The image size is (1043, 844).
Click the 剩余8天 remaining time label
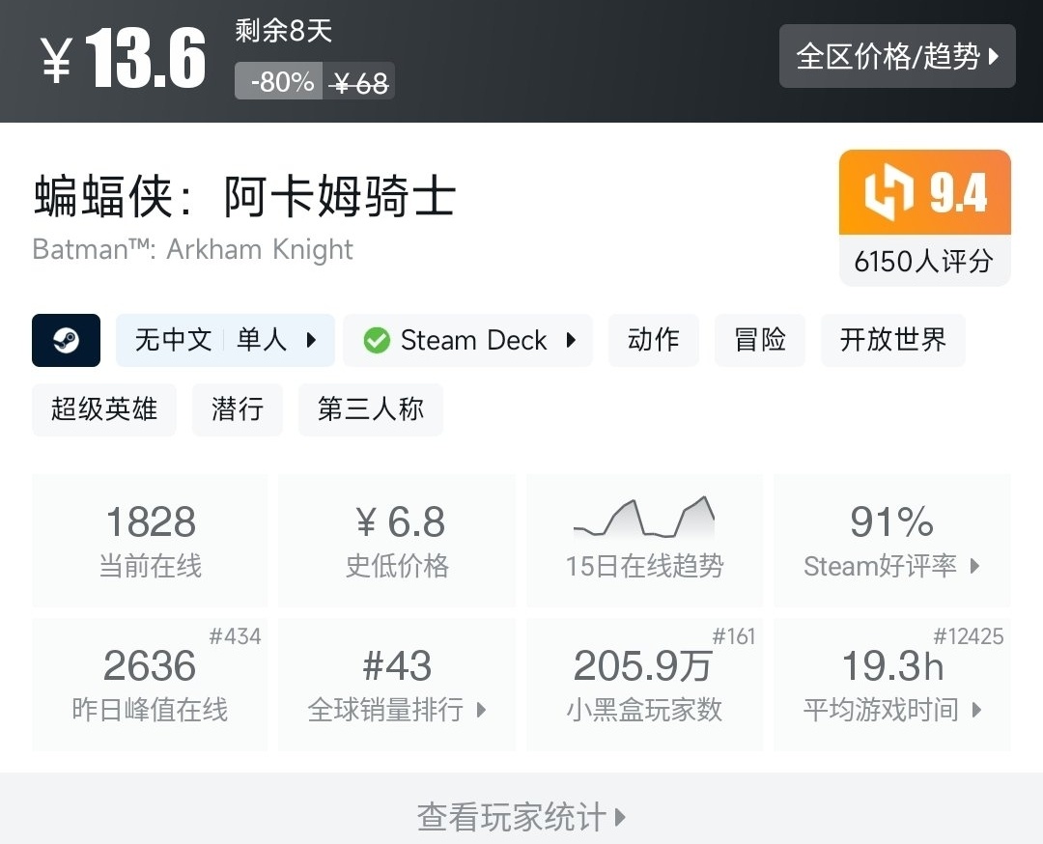click(283, 31)
